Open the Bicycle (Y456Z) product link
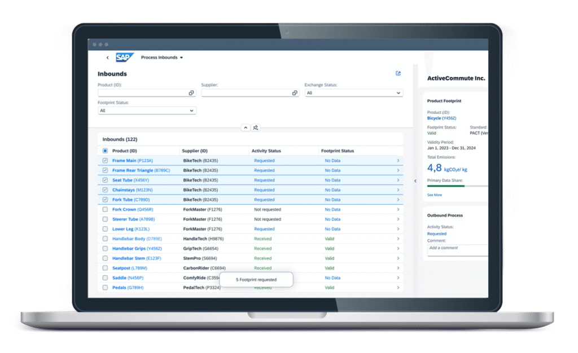Image resolution: width=578 pixels, height=353 pixels. [x=441, y=118]
